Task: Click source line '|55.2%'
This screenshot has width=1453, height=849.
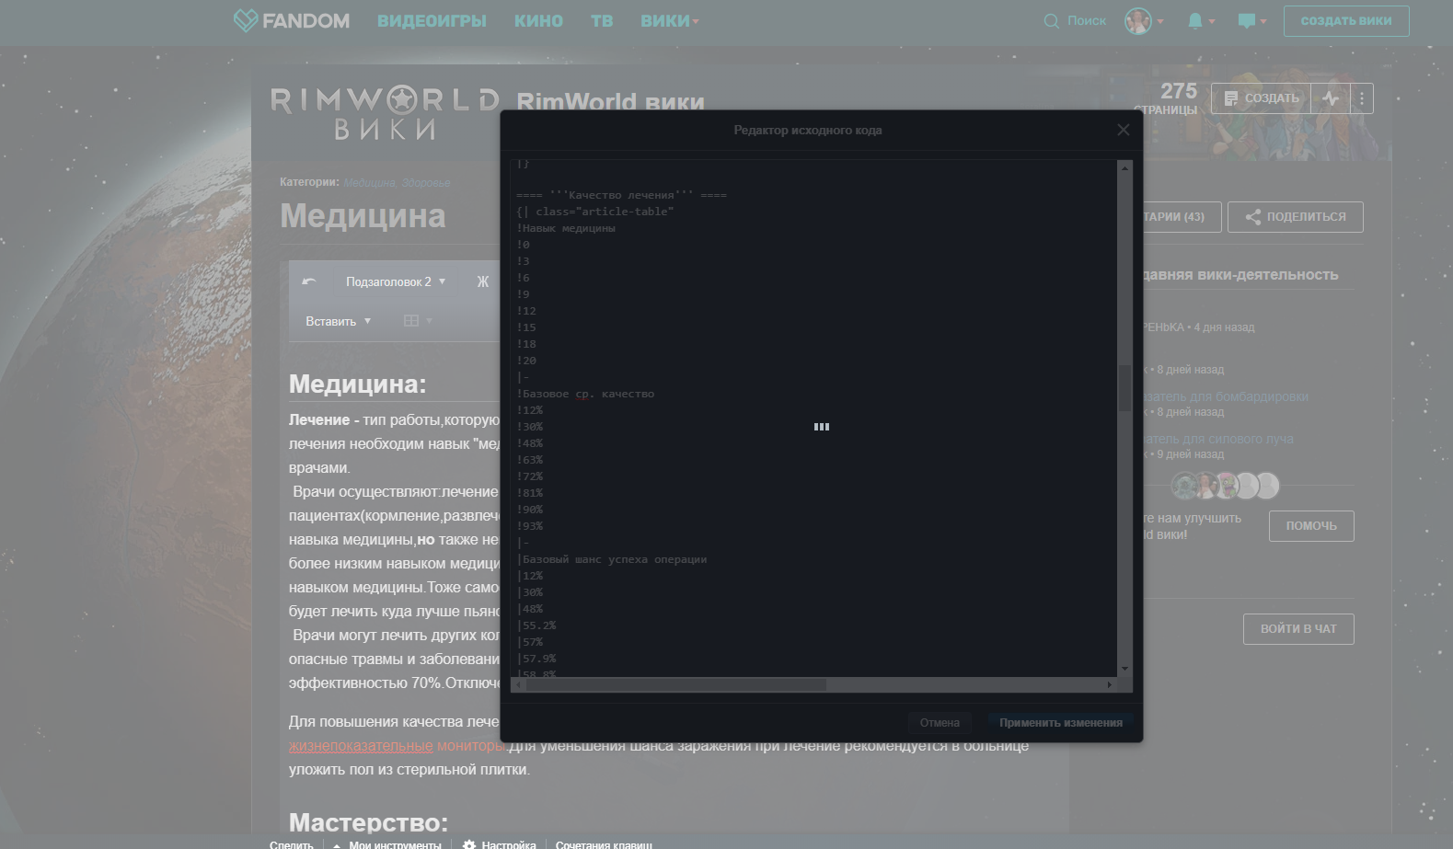Action: [536, 625]
